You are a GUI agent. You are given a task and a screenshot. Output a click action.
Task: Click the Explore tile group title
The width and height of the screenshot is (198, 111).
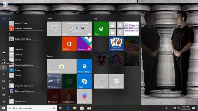[50, 56]
